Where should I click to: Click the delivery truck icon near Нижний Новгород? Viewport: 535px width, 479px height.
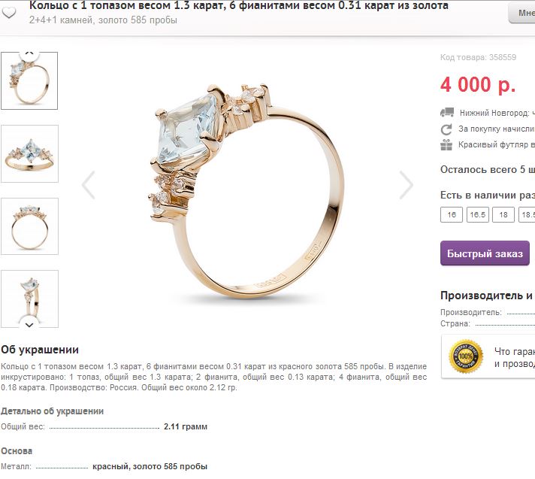[447, 112]
